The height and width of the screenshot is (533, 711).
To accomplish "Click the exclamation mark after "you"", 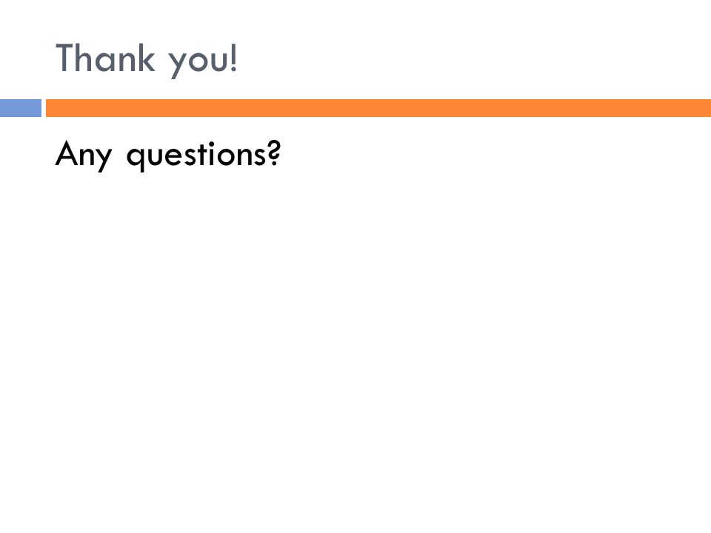I will [233, 58].
